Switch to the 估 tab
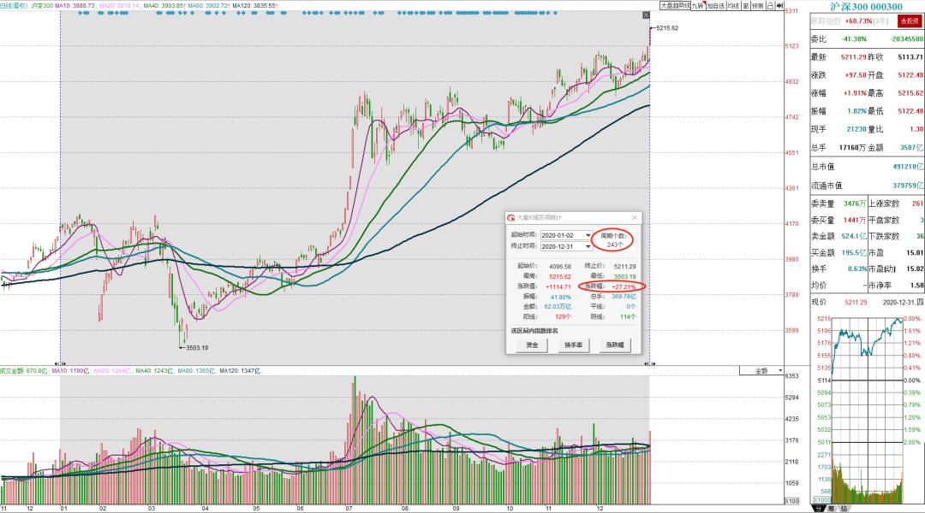The image size is (925, 513). click(x=843, y=508)
